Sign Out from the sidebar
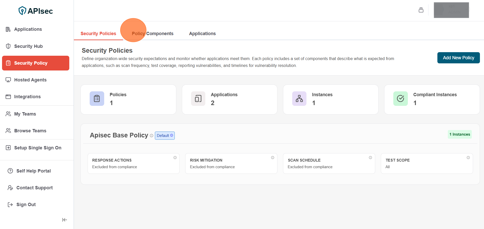Viewport: 484px width, 229px height. [26, 205]
